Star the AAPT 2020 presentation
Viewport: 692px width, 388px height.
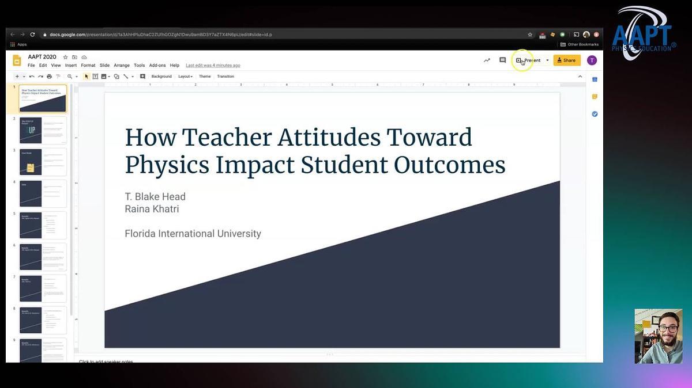[65, 58]
